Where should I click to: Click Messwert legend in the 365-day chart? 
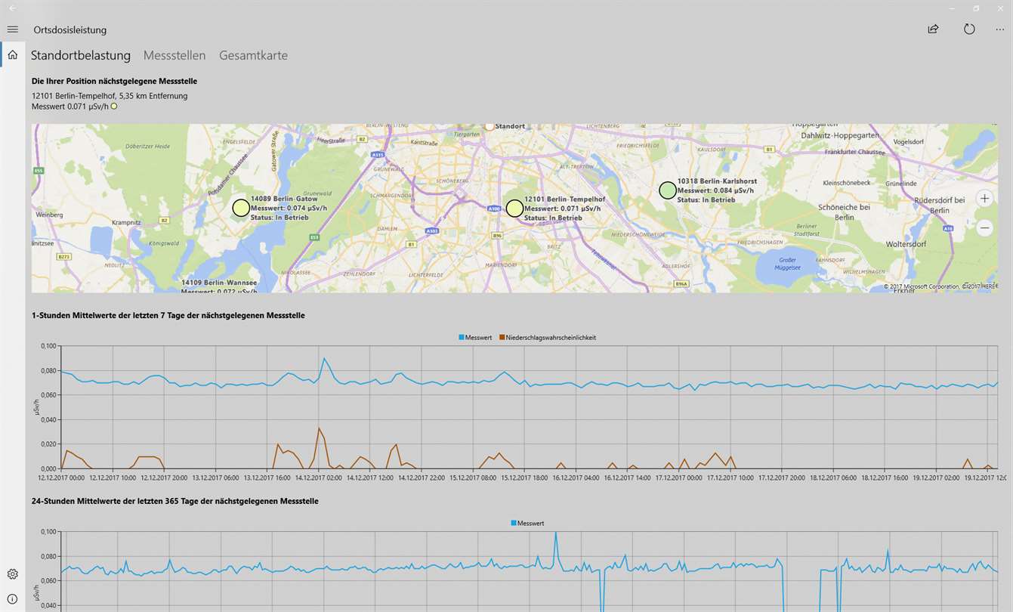click(x=527, y=523)
